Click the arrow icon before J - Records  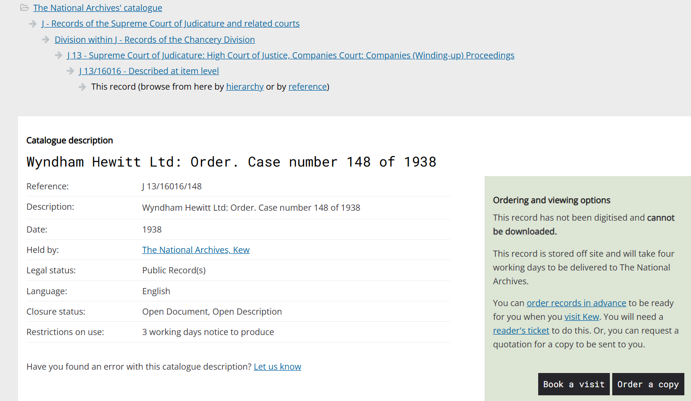click(x=33, y=24)
